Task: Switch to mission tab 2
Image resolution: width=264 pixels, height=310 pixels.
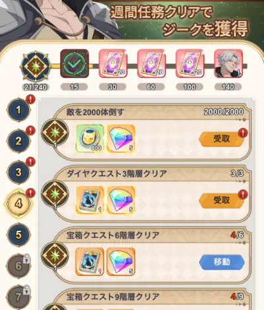Action: tap(18, 141)
